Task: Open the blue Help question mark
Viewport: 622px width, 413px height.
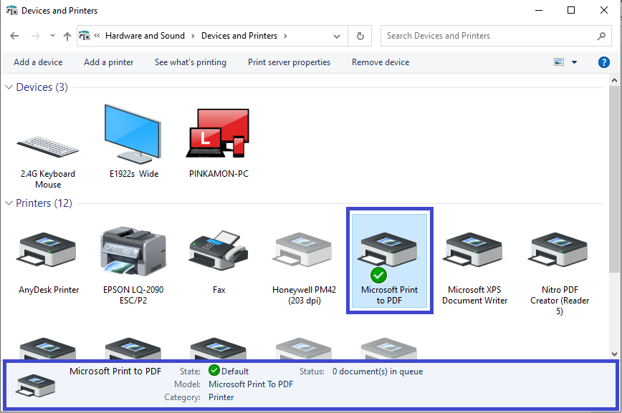Action: 604,62
